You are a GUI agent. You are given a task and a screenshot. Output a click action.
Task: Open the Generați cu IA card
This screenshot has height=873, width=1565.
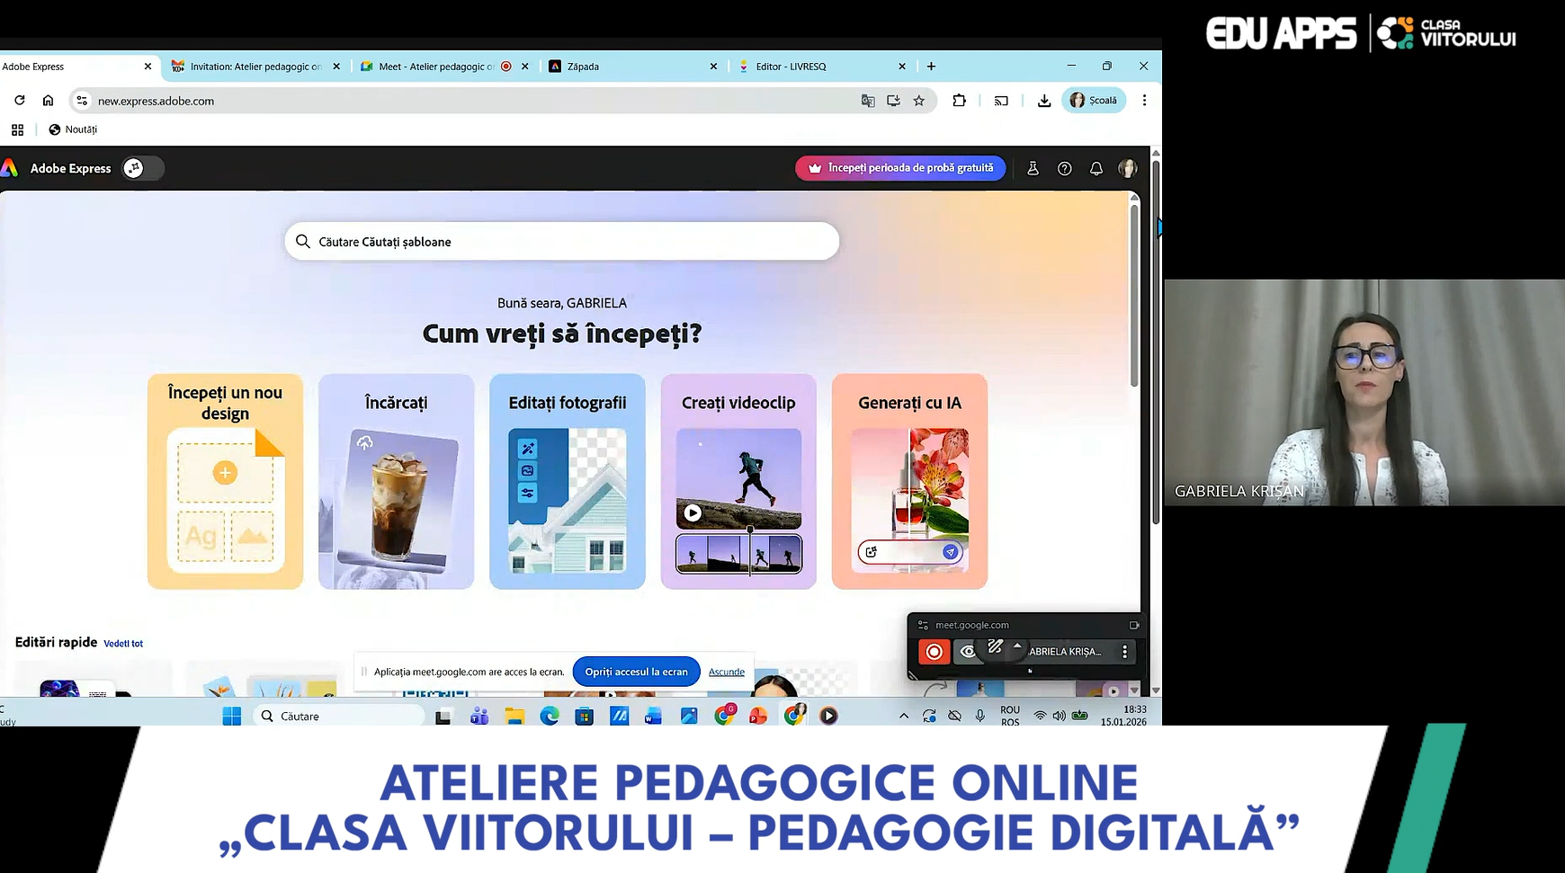tap(909, 482)
